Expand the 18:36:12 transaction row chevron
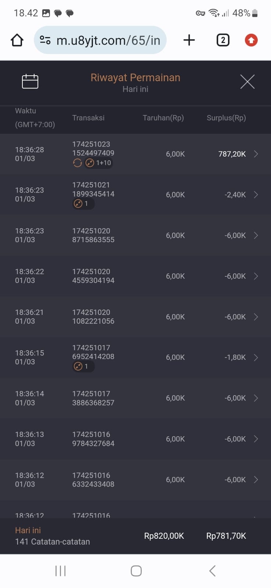This screenshot has width=271, height=588. [x=256, y=480]
